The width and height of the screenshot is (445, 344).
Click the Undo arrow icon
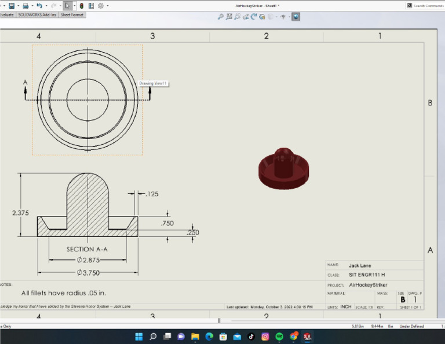pos(39,5)
